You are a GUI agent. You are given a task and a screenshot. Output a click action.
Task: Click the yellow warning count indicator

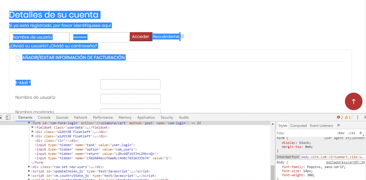click(x=348, y=117)
